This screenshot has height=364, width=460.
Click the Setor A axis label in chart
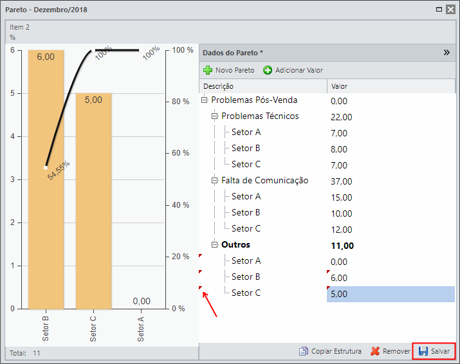(x=140, y=329)
